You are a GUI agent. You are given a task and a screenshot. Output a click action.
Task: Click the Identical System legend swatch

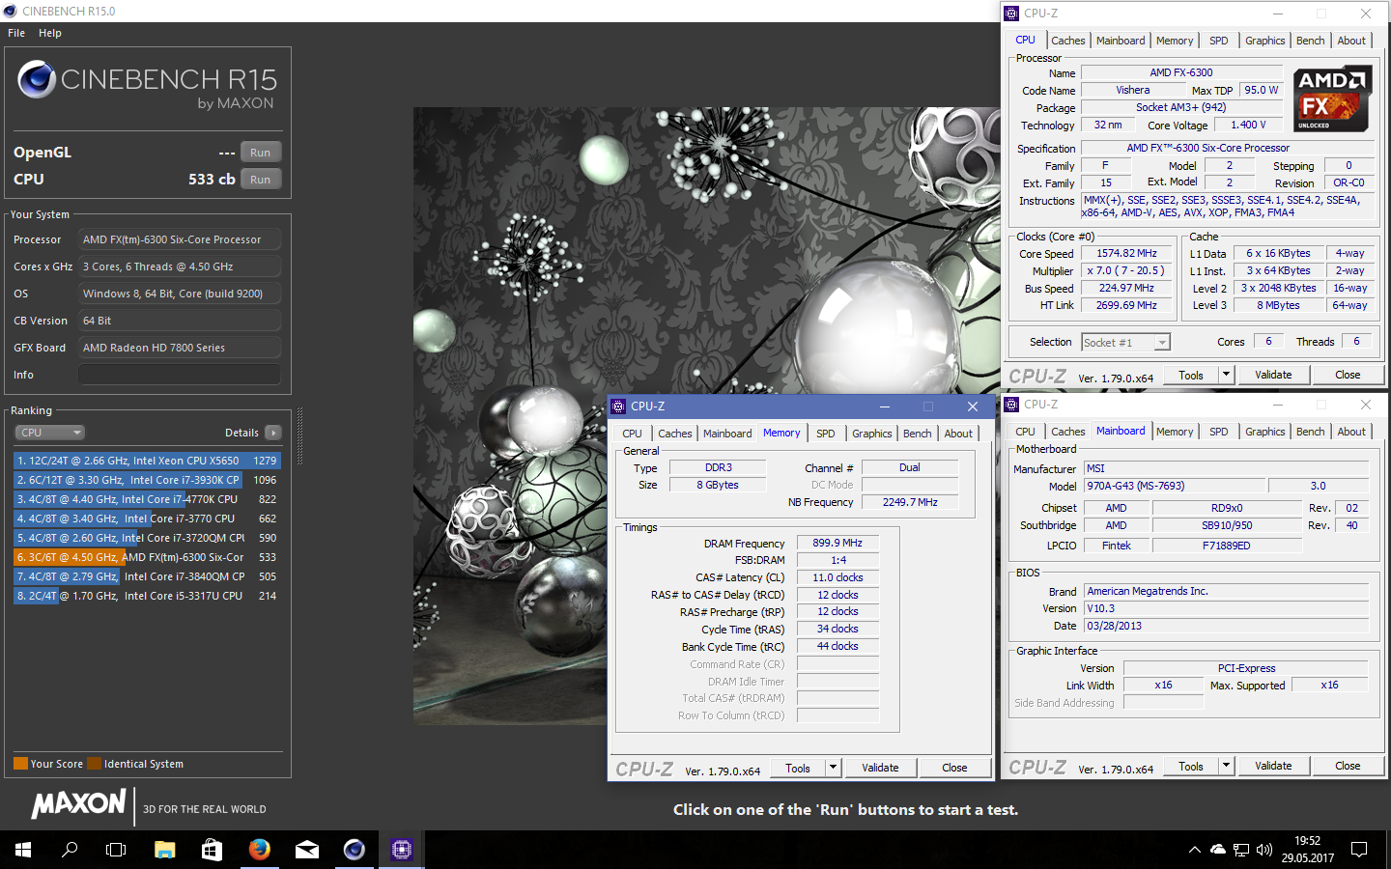click(94, 764)
